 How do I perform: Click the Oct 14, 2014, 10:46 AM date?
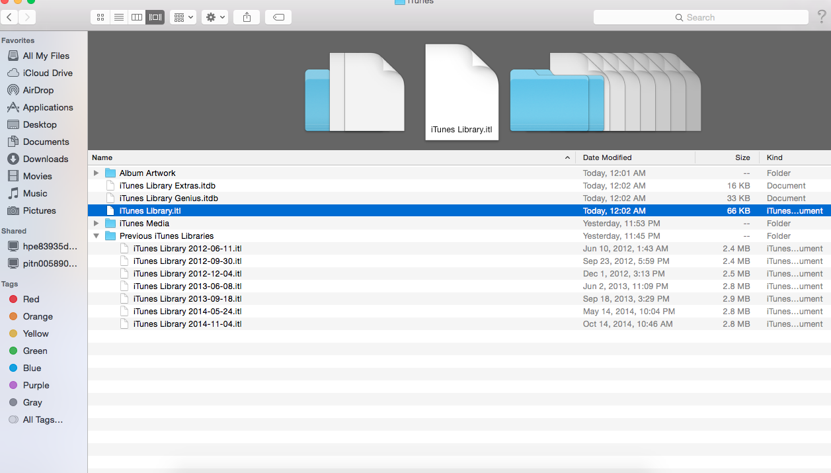[628, 323]
